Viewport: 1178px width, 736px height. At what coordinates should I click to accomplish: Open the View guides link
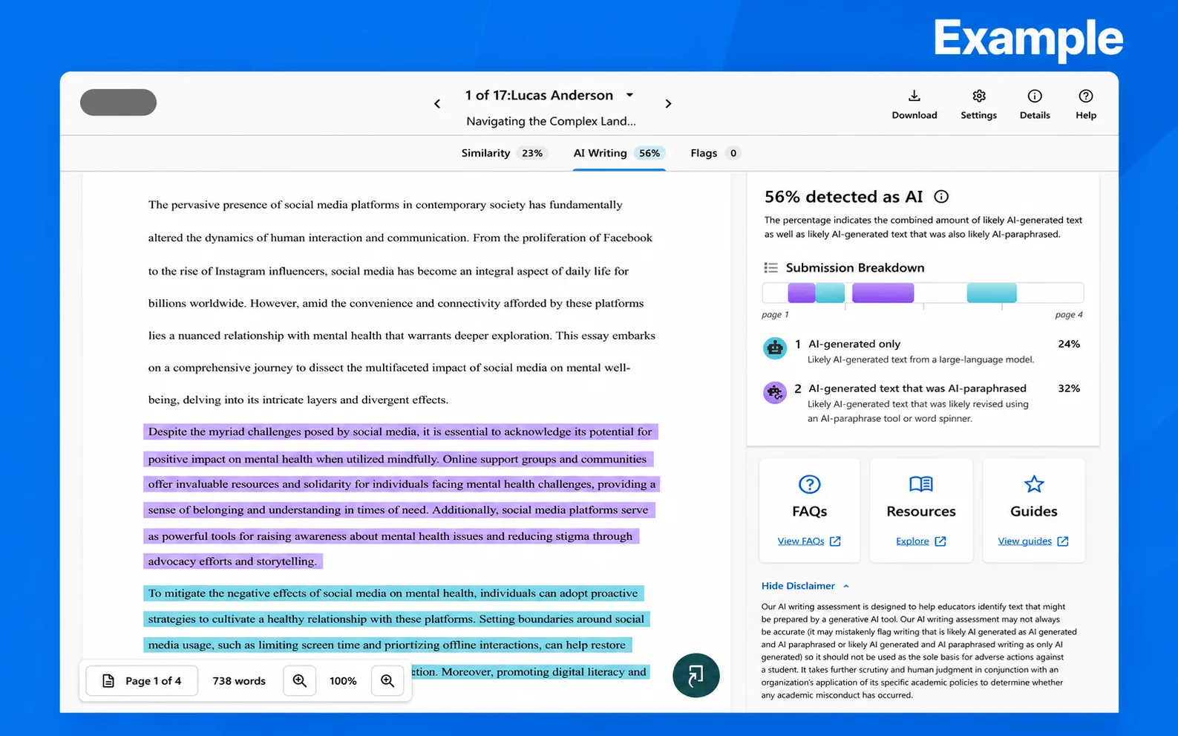(1033, 541)
